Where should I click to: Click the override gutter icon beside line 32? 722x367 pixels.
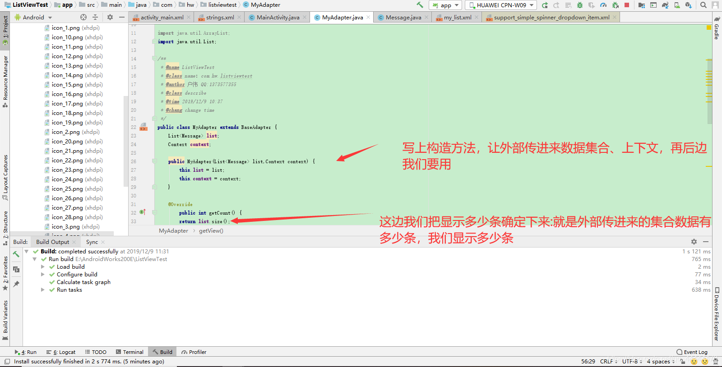(x=143, y=212)
